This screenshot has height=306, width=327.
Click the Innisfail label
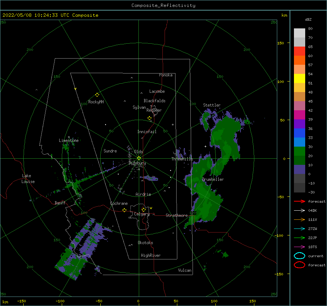[147, 132]
